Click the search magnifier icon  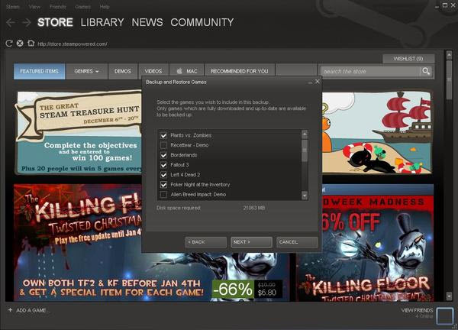(426, 71)
